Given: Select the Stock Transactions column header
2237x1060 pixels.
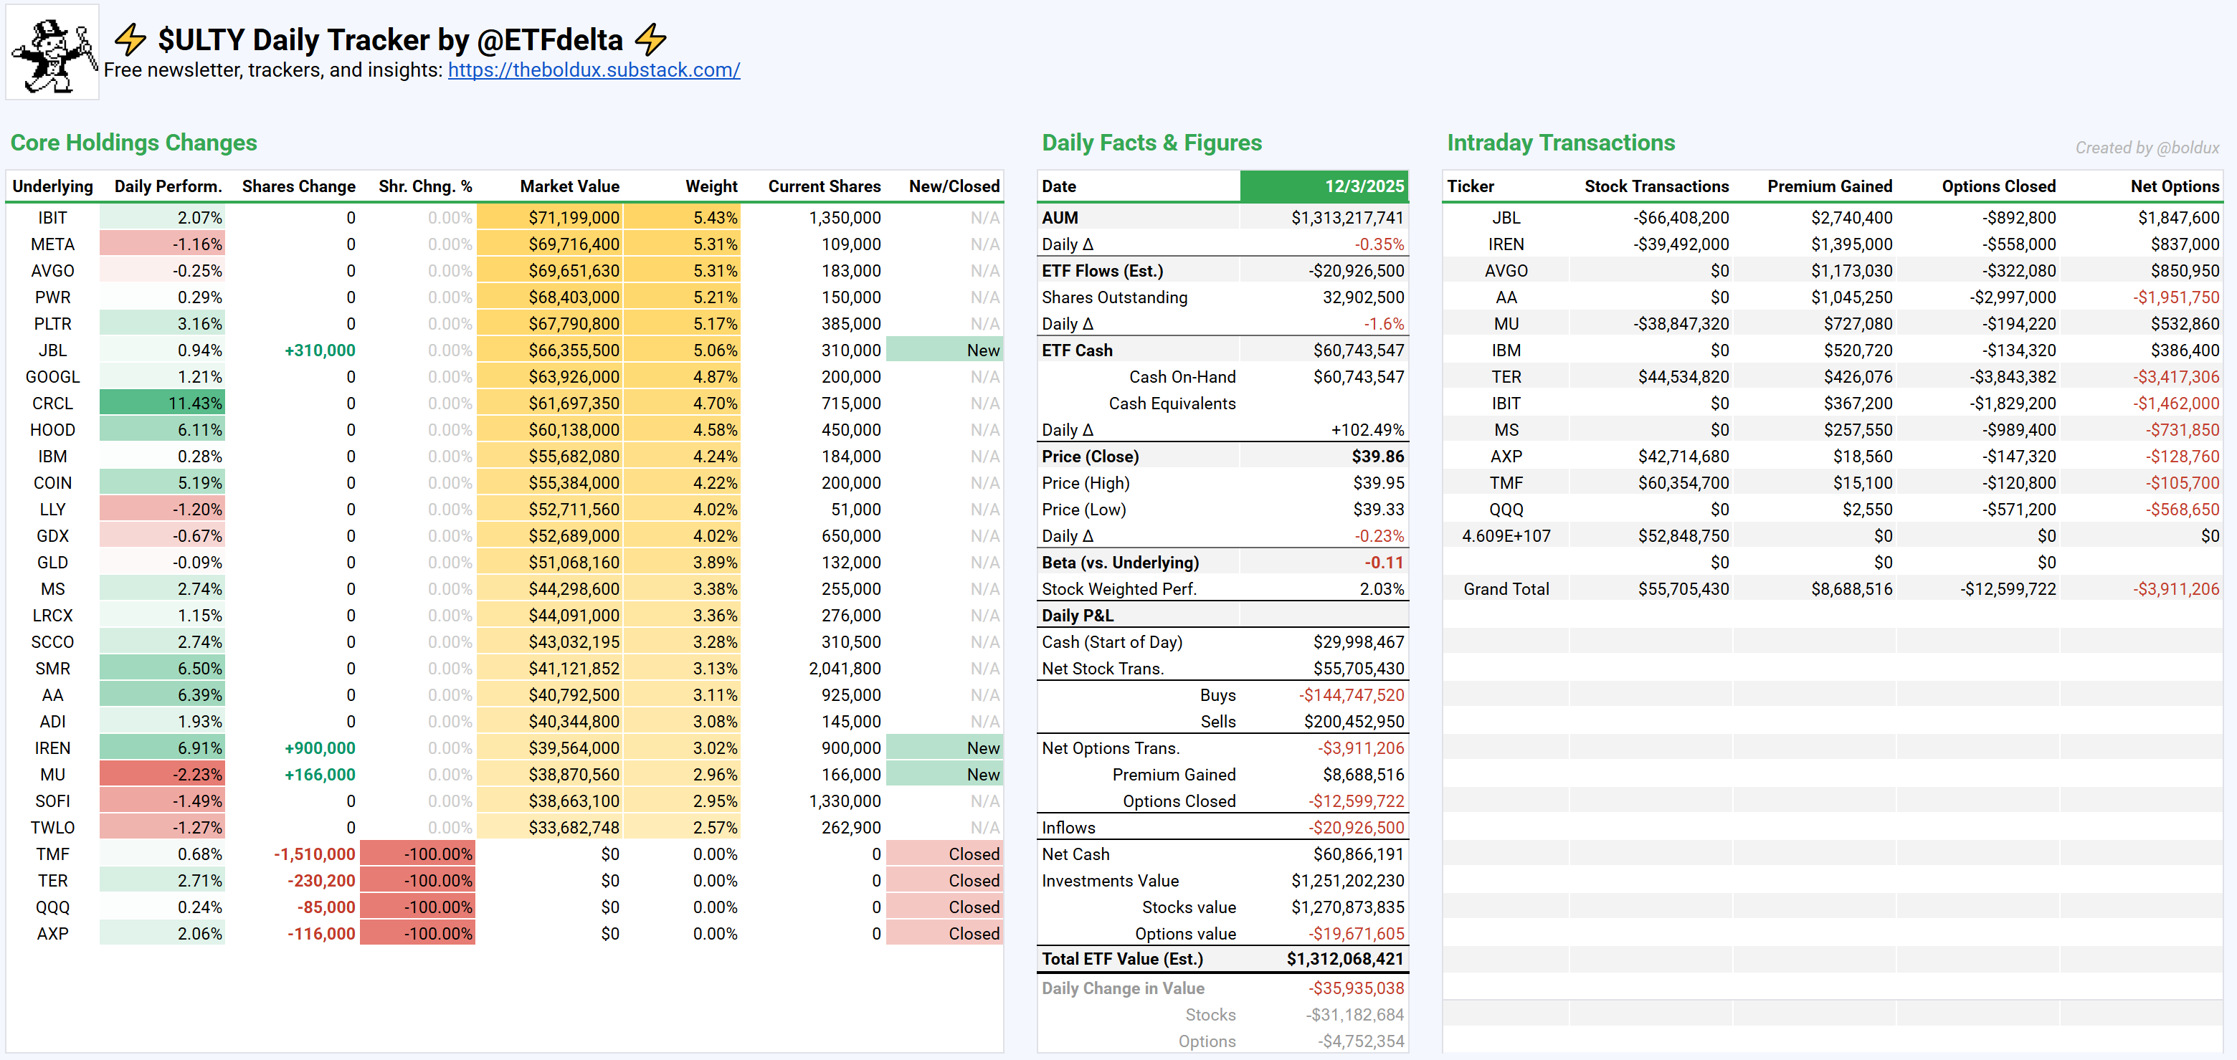Looking at the screenshot, I should [x=1656, y=186].
